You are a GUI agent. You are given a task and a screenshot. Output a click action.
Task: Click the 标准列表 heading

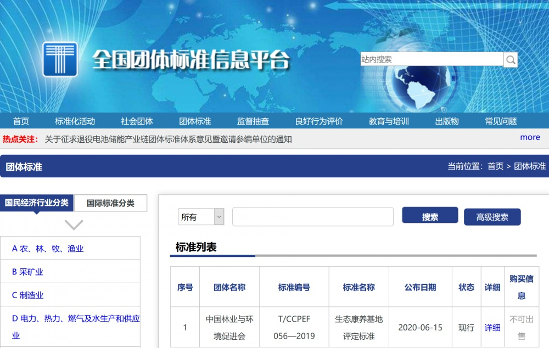point(196,247)
